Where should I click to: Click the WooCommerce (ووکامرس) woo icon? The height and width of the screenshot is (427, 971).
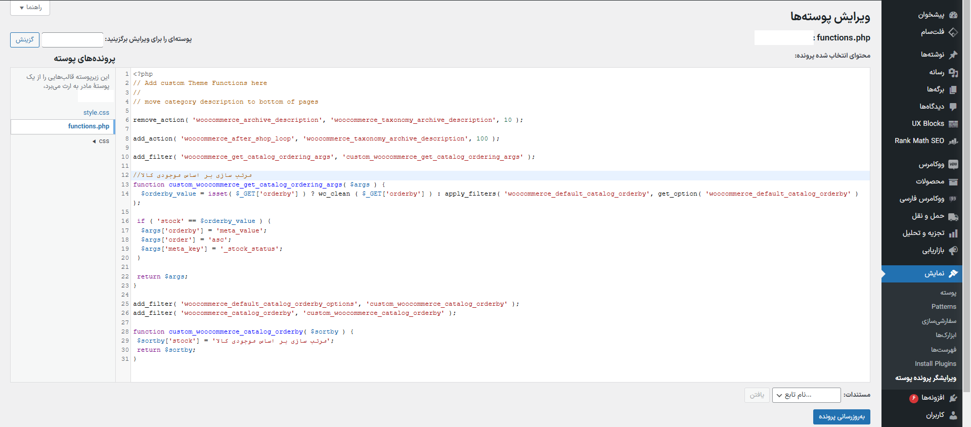tap(953, 164)
